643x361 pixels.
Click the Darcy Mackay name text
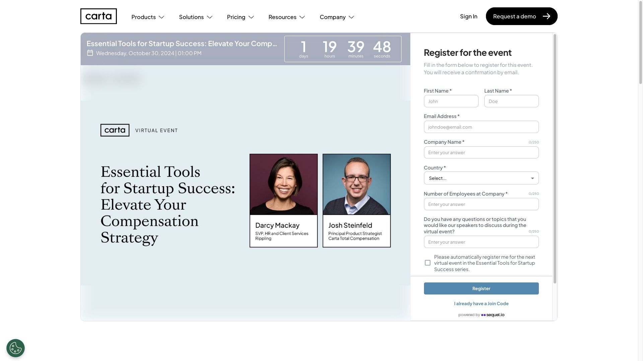(277, 225)
